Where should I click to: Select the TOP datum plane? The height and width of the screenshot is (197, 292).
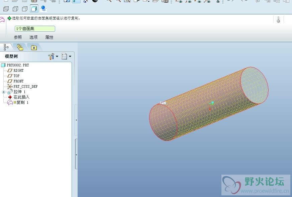click(13, 76)
